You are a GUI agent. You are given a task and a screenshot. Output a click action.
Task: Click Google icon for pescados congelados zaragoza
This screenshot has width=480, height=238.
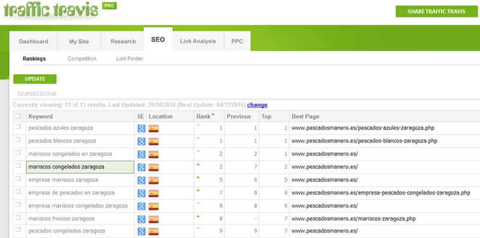pos(141,231)
